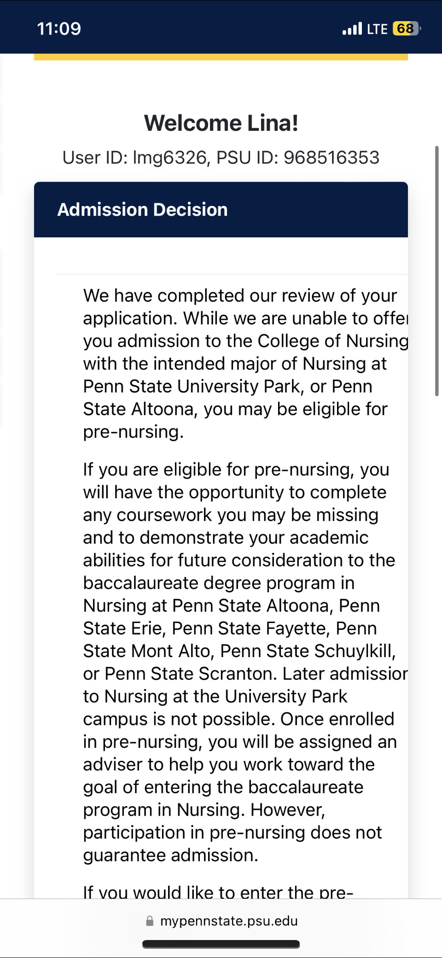442x958 pixels.
Task: Click the "Welcome Lina!" heading
Action: pyautogui.click(x=221, y=123)
